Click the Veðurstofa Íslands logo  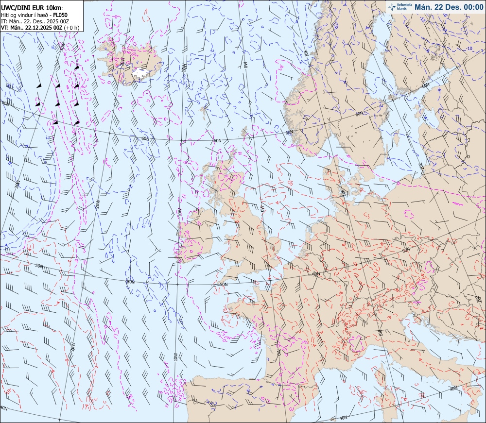[400, 7]
